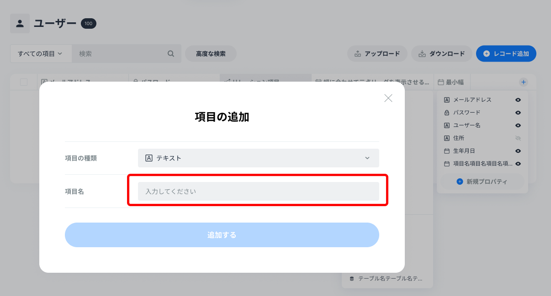Select 新規プロパティ in the property panel
The image size is (551, 296).
click(482, 182)
